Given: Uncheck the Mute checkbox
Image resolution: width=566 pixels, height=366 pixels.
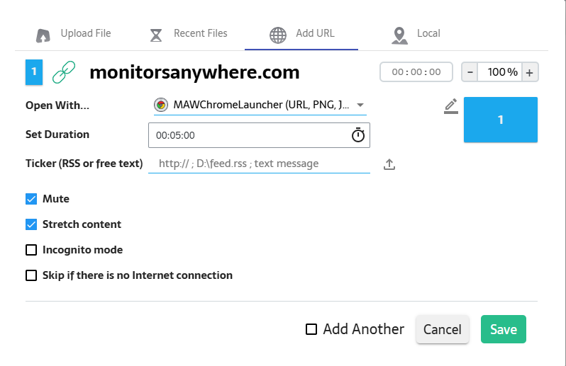Looking at the screenshot, I should pos(31,199).
